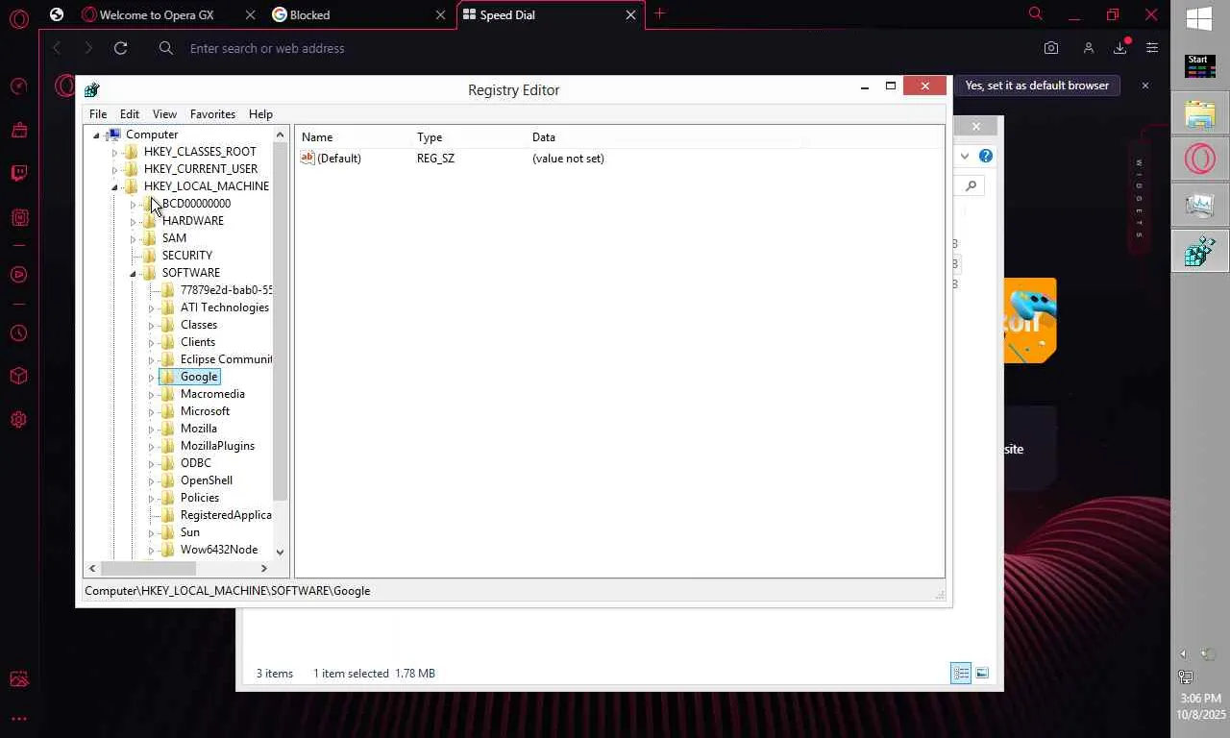Screen dimensions: 1230x738
Task: Click the snapshot camera icon
Action: [1051, 48]
